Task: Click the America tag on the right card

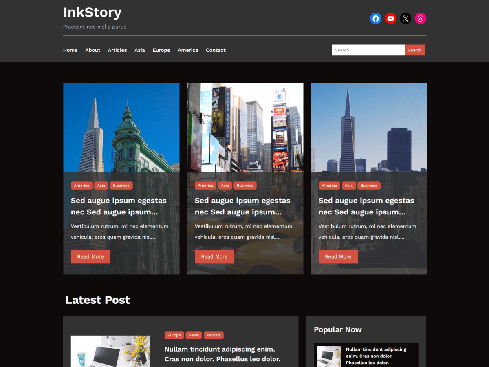Action: click(329, 185)
